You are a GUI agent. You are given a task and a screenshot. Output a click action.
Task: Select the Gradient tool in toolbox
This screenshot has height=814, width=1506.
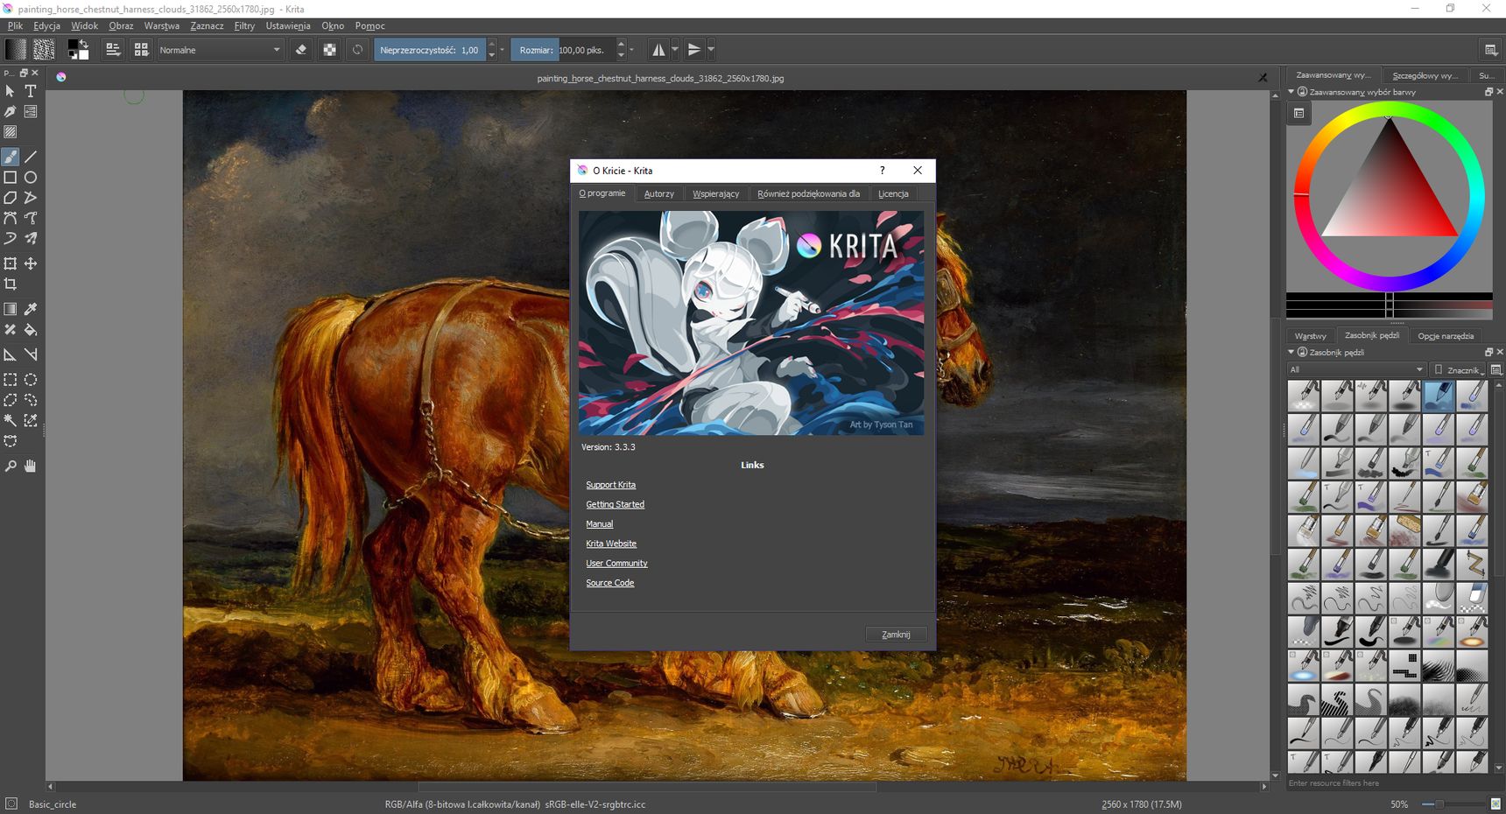click(x=11, y=309)
